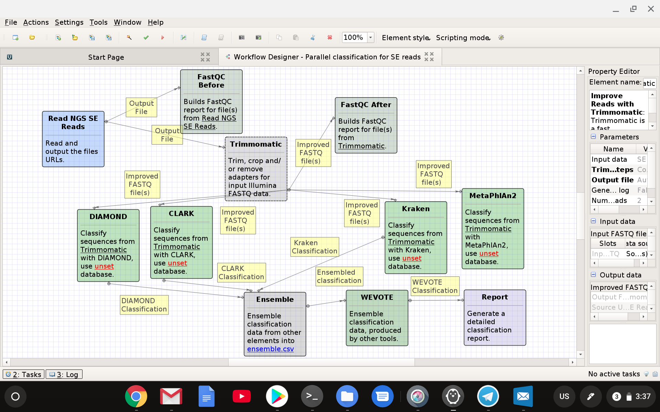Click the greyed-out script editor icon

[221, 37]
